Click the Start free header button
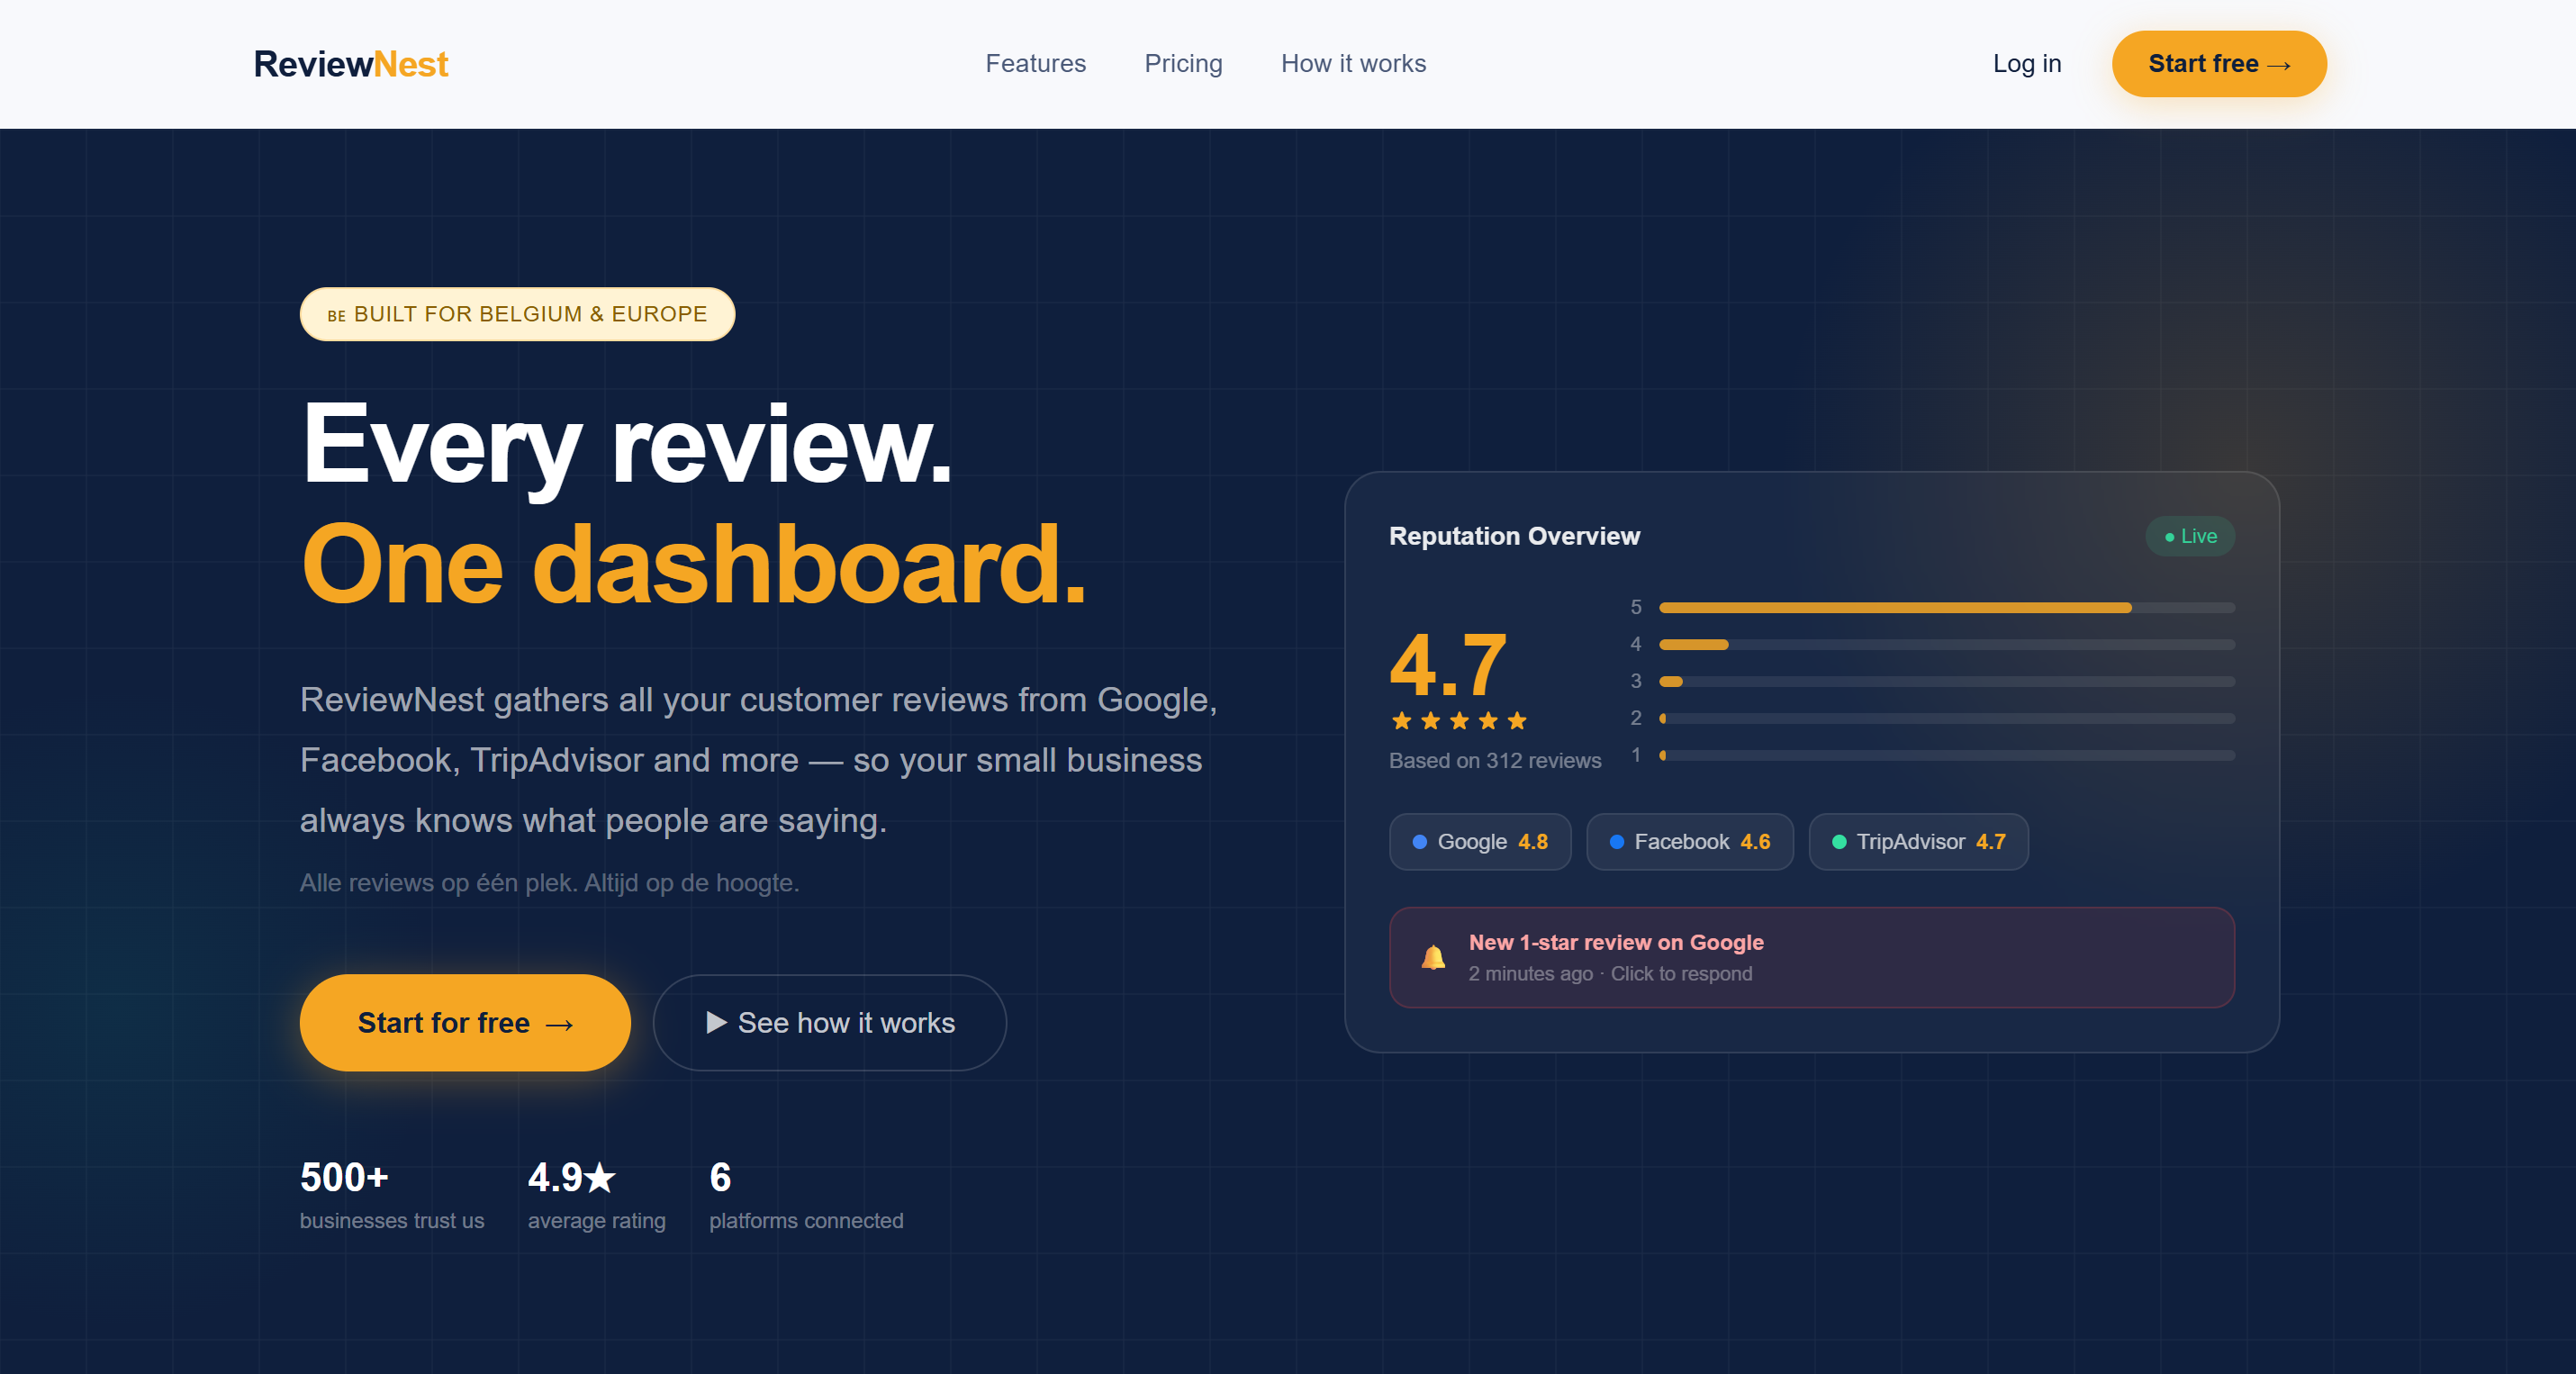 coord(2219,64)
